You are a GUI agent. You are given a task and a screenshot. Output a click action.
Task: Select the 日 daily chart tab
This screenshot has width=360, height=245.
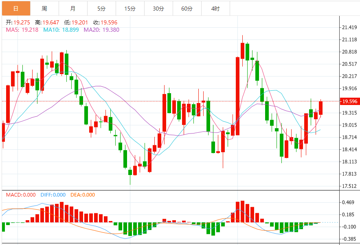[16, 9]
